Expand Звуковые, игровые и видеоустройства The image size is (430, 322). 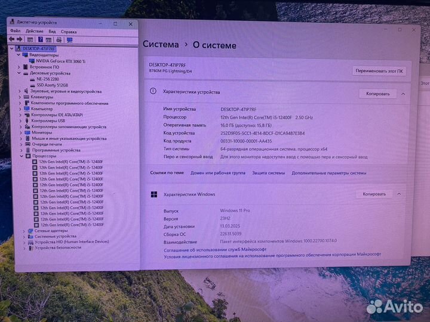[x=20, y=91]
